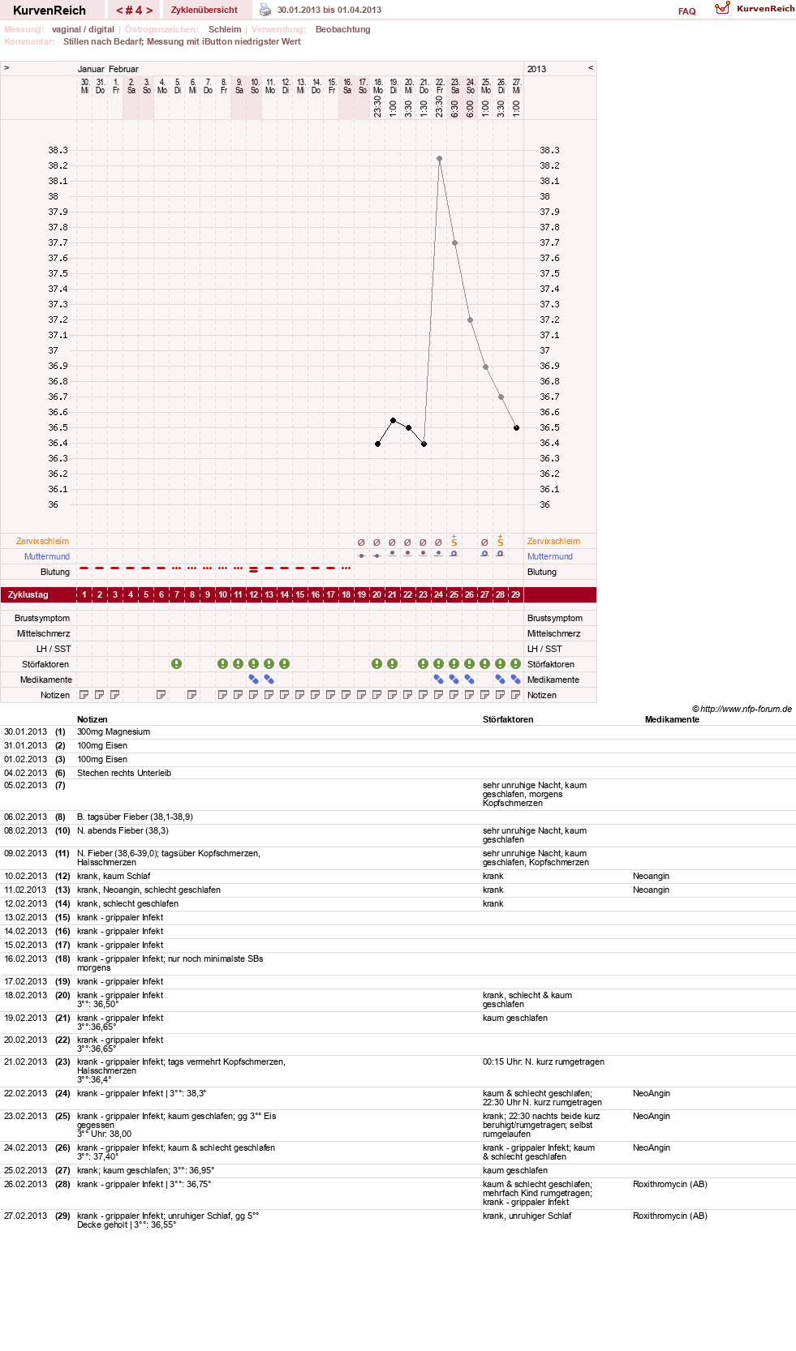
Task: Click Muttermund open symbol on cycle day 27
Action: (x=485, y=554)
